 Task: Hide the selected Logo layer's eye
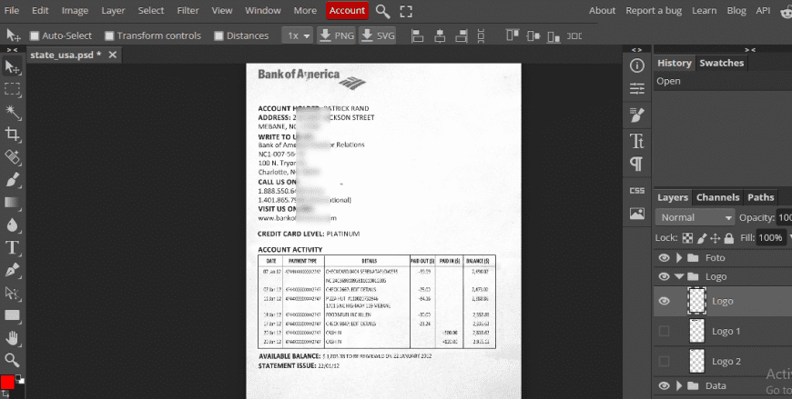click(x=664, y=301)
